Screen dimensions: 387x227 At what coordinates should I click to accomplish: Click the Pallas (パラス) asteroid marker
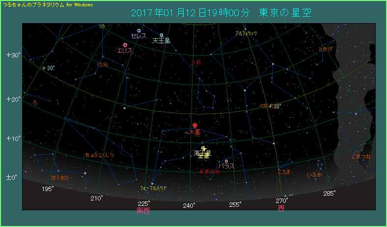[226, 161]
